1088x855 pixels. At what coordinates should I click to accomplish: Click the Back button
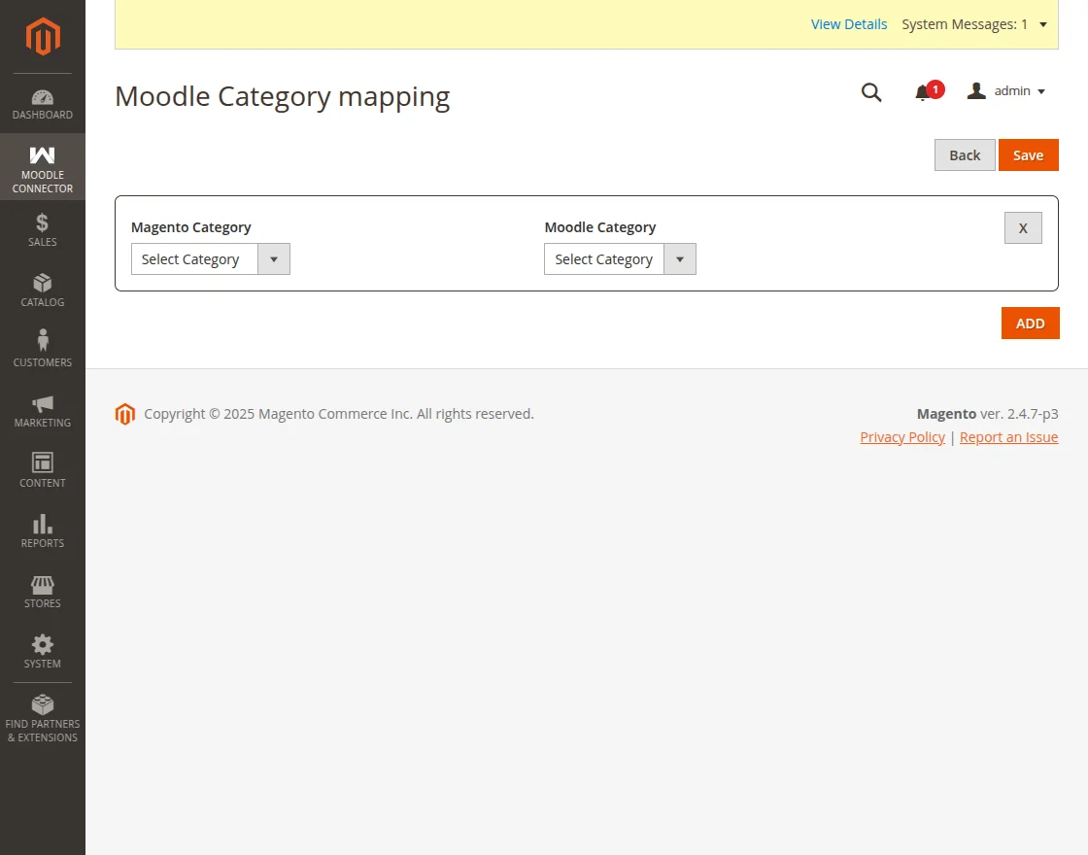965,154
